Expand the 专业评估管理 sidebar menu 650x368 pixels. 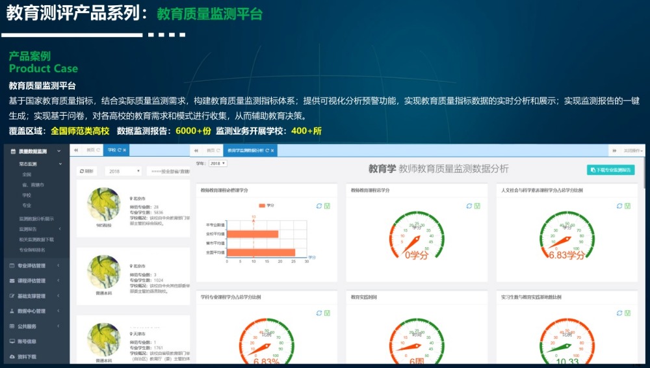[x=36, y=266]
